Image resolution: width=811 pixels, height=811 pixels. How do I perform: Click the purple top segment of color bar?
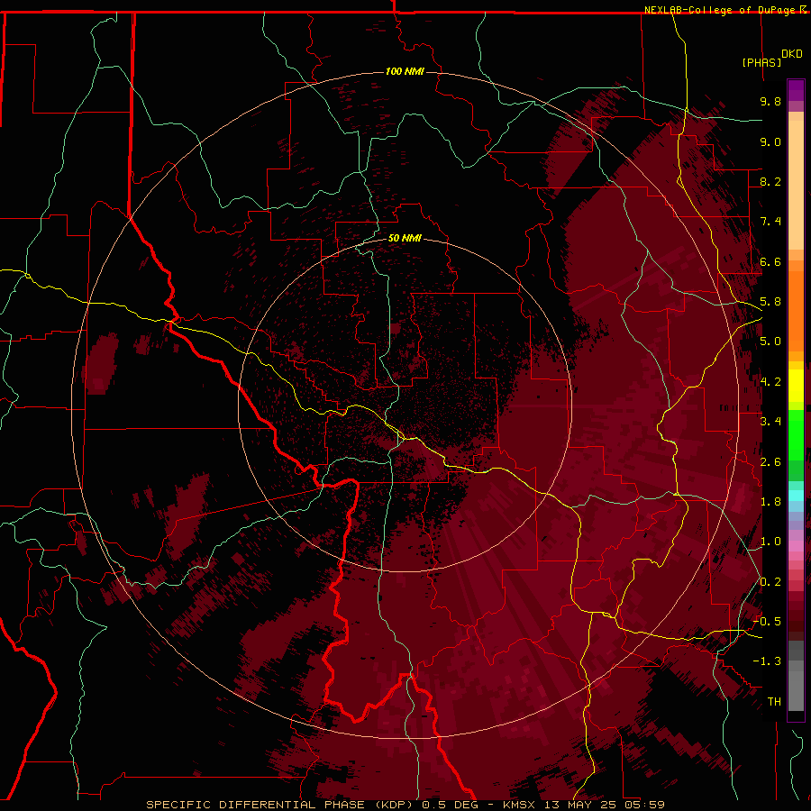coord(796,90)
